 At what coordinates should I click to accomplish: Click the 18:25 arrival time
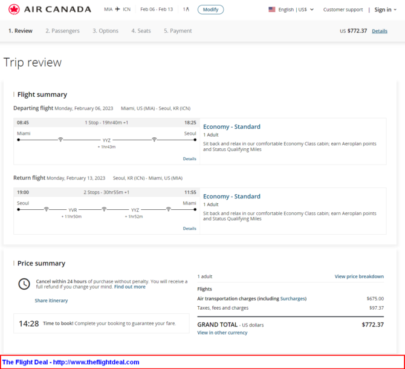[190, 122]
